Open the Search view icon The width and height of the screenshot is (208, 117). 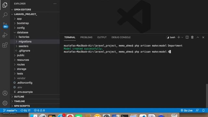click(5, 15)
